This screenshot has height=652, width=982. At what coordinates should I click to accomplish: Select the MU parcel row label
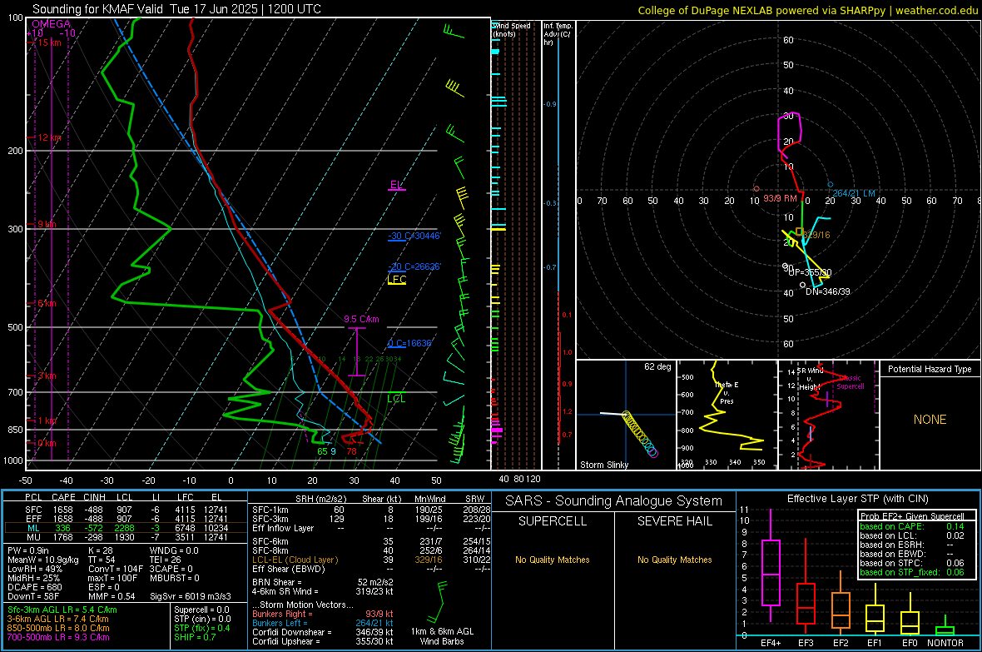[x=33, y=536]
